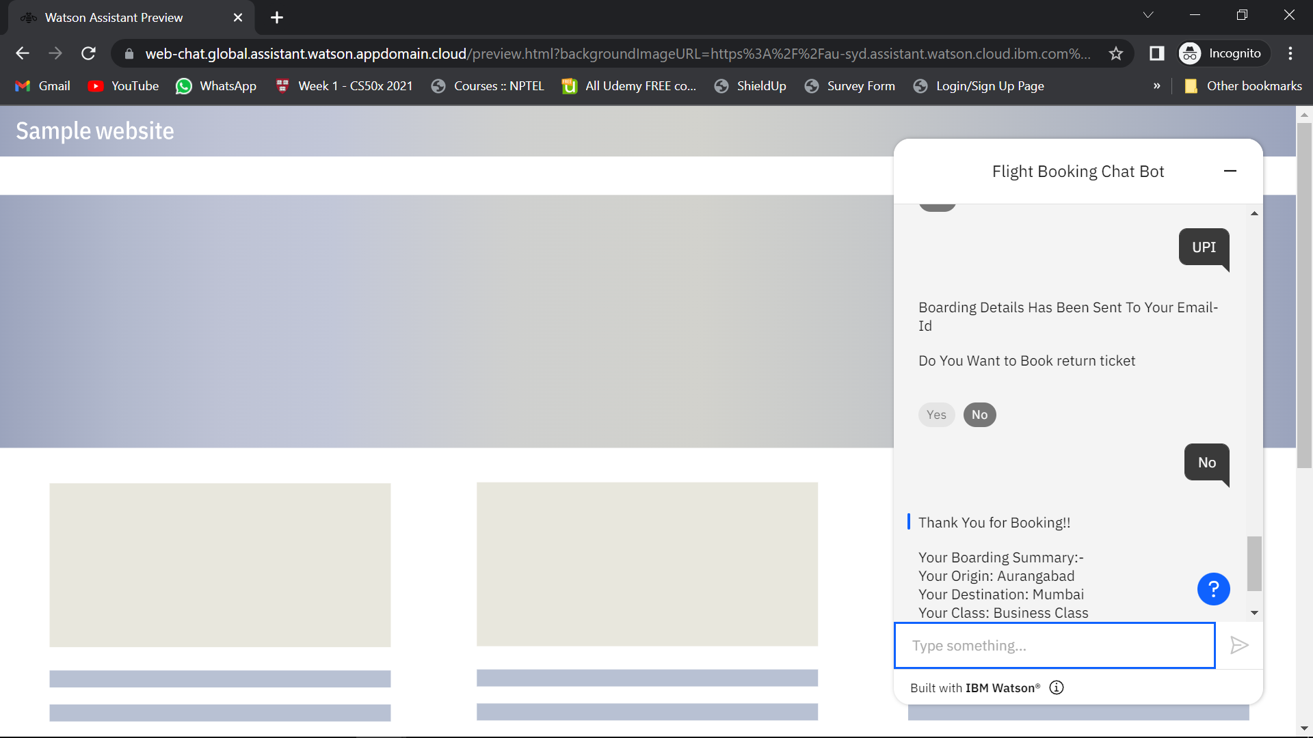1313x738 pixels.
Task: Click the chat scrollbar thumb
Action: (1254, 564)
